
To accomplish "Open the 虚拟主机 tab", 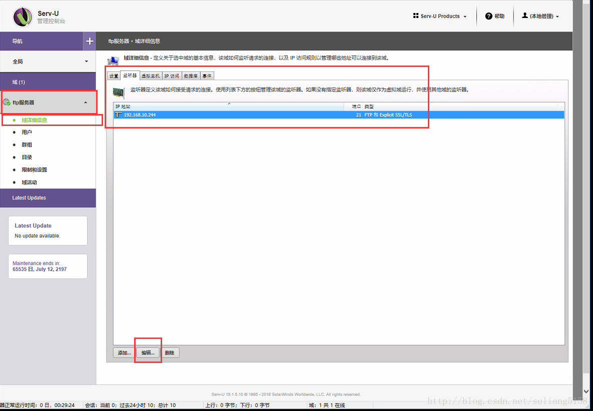I will click(x=151, y=76).
